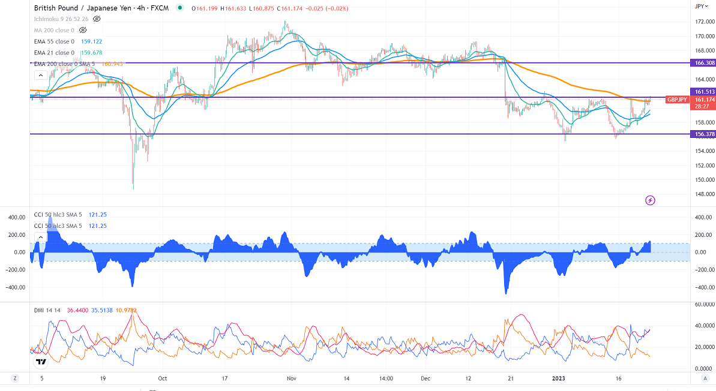The width and height of the screenshot is (716, 391).
Task: Select the 161.513 horizontal line label
Action: [x=704, y=92]
